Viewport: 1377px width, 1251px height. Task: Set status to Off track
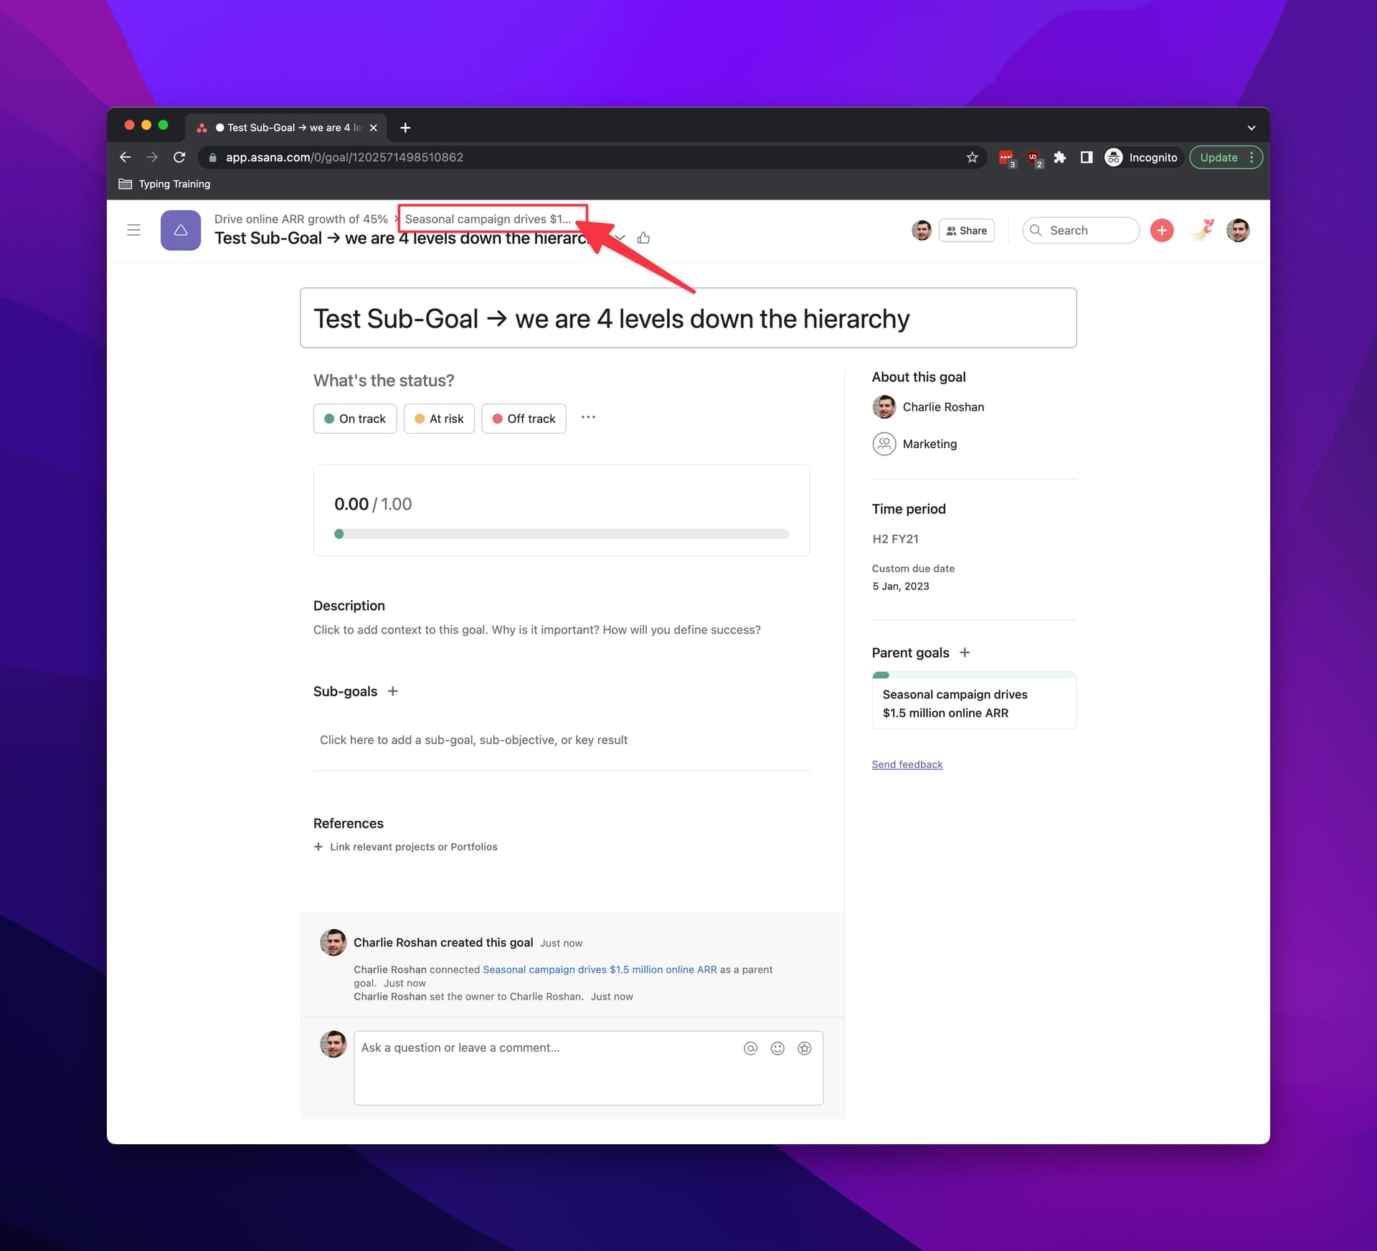pyautogui.click(x=524, y=419)
